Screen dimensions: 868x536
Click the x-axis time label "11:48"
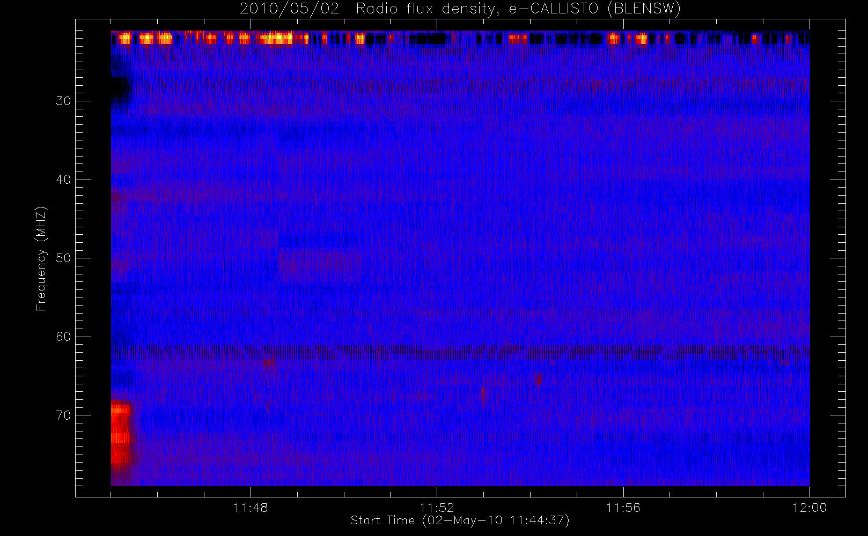pyautogui.click(x=251, y=508)
